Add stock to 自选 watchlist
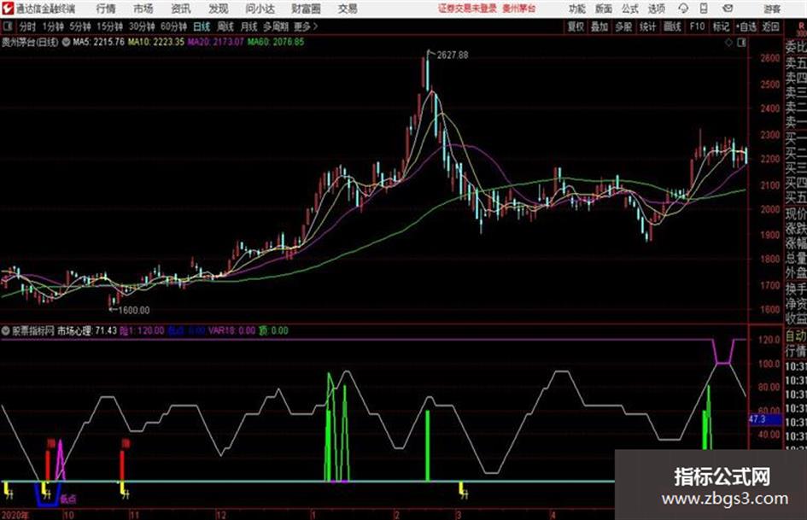This screenshot has height=520, width=807. click(746, 26)
